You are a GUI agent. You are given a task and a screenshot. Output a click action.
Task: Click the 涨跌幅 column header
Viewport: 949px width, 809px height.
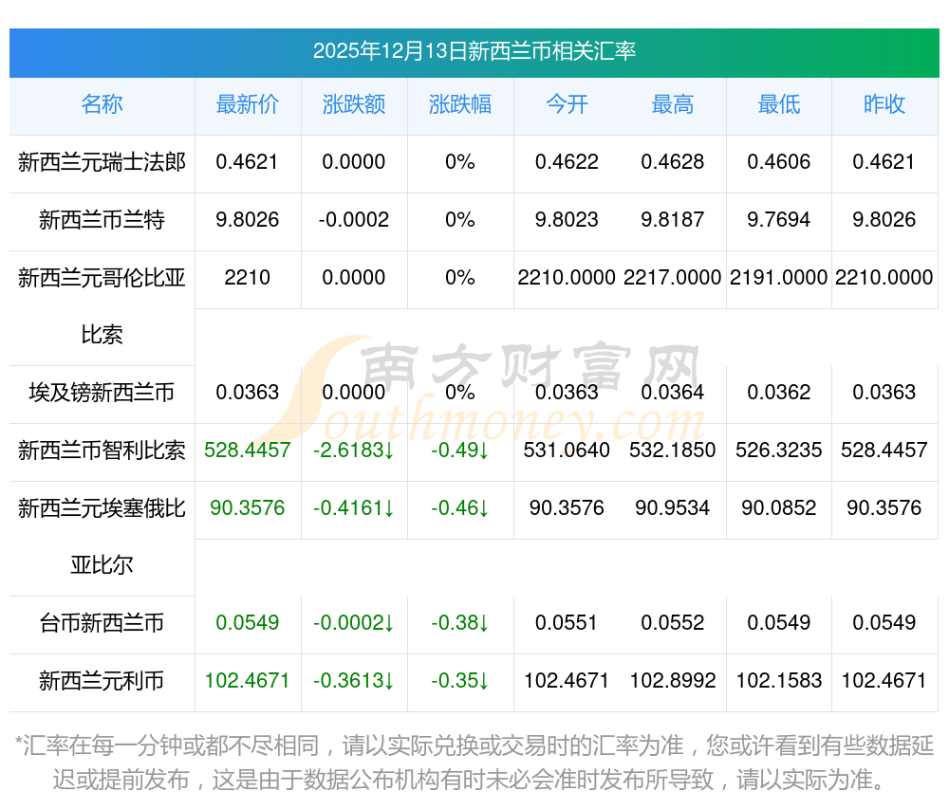460,104
